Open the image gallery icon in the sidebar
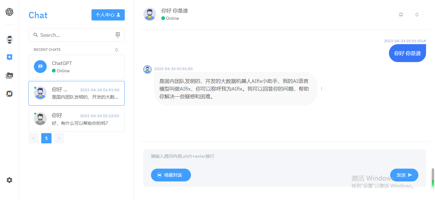This screenshot has height=200, width=435. tap(9, 75)
